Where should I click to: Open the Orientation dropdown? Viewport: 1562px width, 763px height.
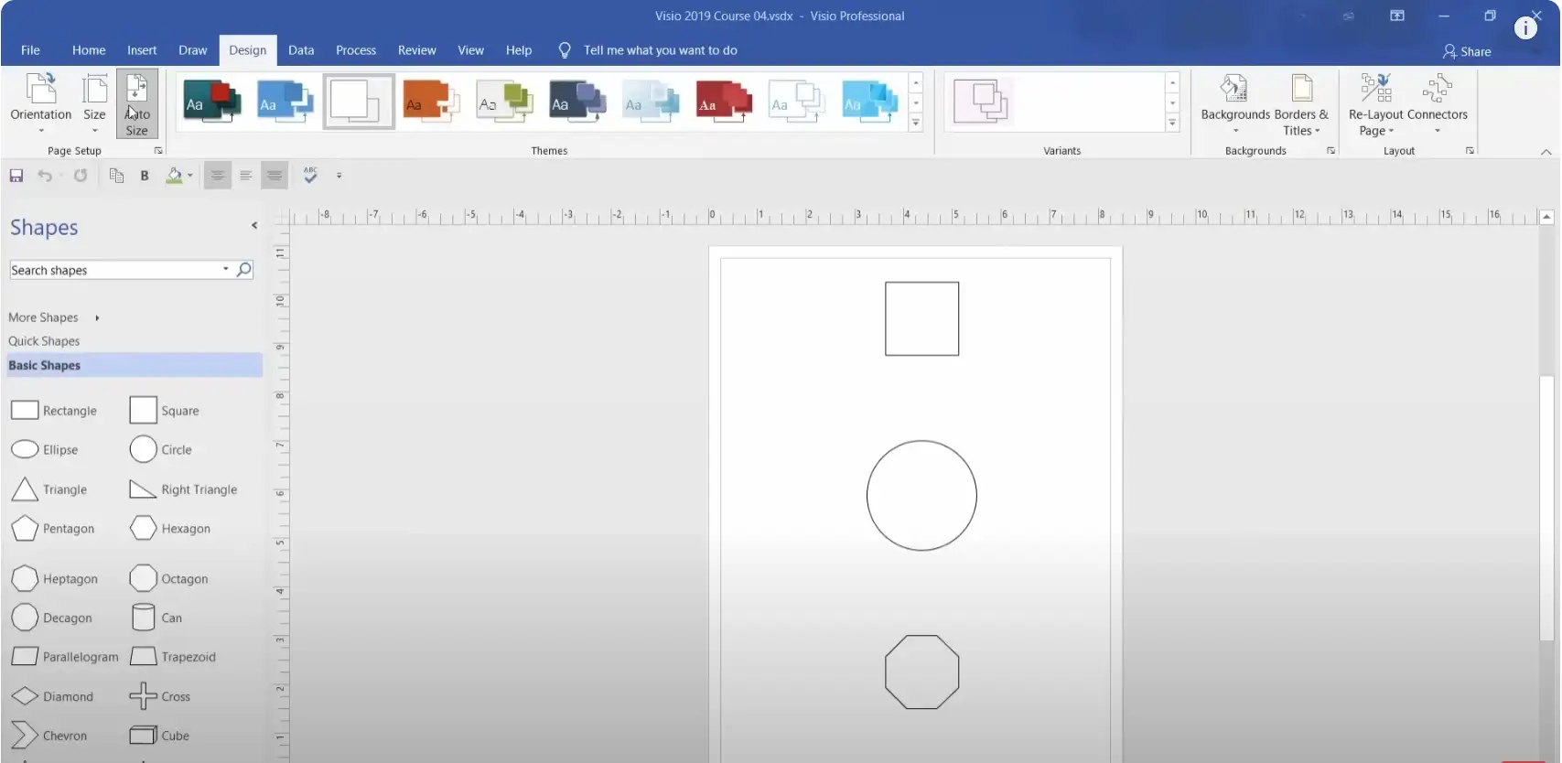(41, 103)
